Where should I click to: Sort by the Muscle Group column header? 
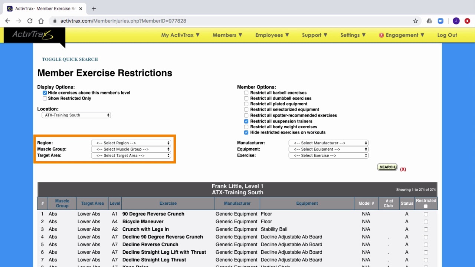[x=62, y=203]
